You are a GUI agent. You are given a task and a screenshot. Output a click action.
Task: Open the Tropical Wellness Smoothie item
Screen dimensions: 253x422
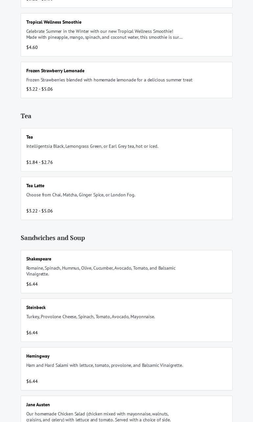pyautogui.click(x=54, y=22)
